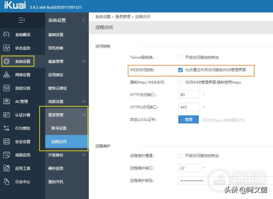This screenshot has width=273, height=199.
Task: Click the version text 3.4.5 x64 Build202011091521
Action: click(x=56, y=7)
